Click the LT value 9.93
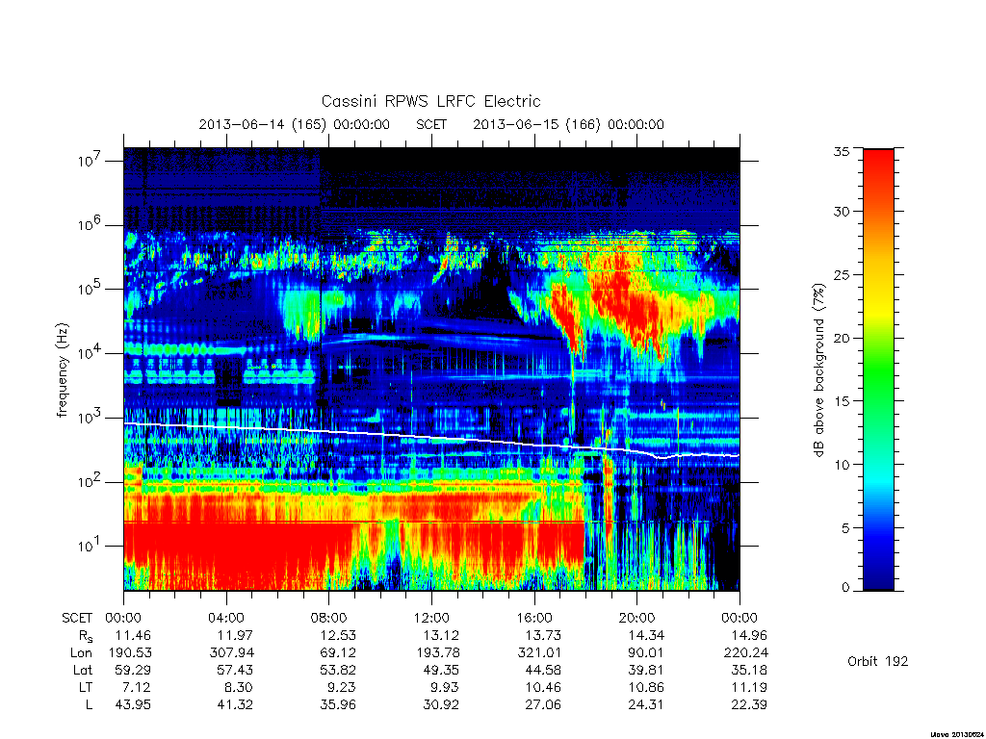This screenshot has width=986, height=739. pyautogui.click(x=446, y=687)
